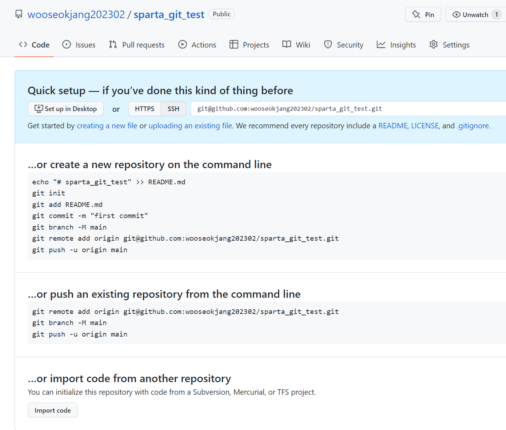Click the Quick setup heading

(160, 91)
